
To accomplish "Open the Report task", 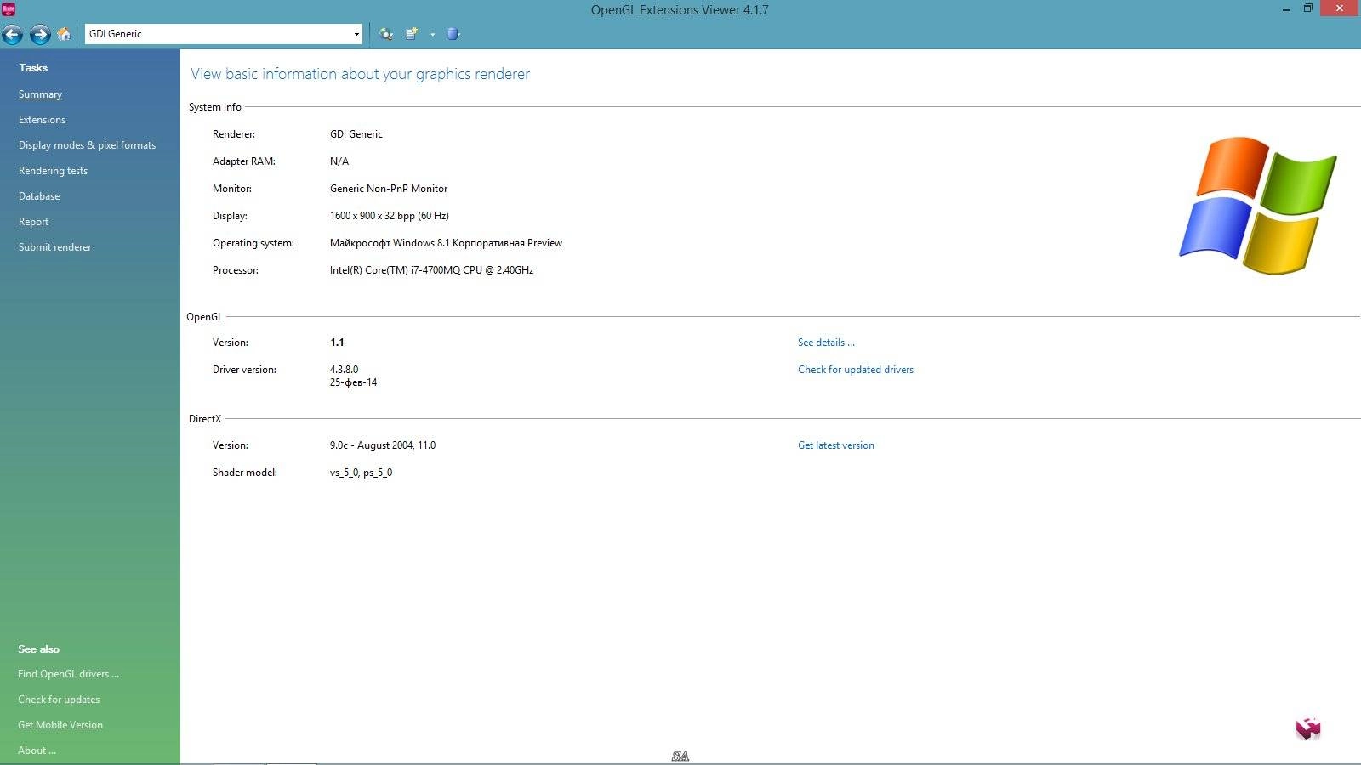I will (33, 222).
